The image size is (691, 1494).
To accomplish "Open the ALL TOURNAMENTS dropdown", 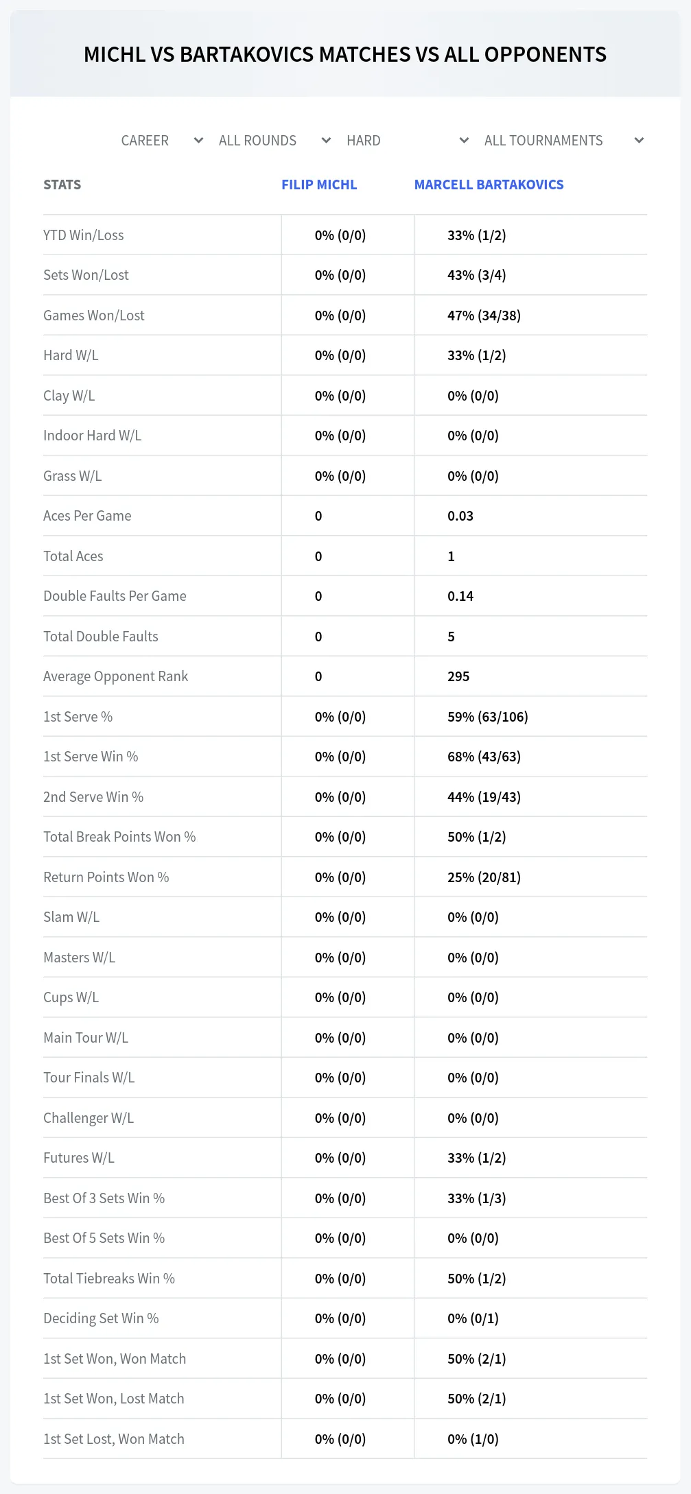I will pyautogui.click(x=562, y=141).
